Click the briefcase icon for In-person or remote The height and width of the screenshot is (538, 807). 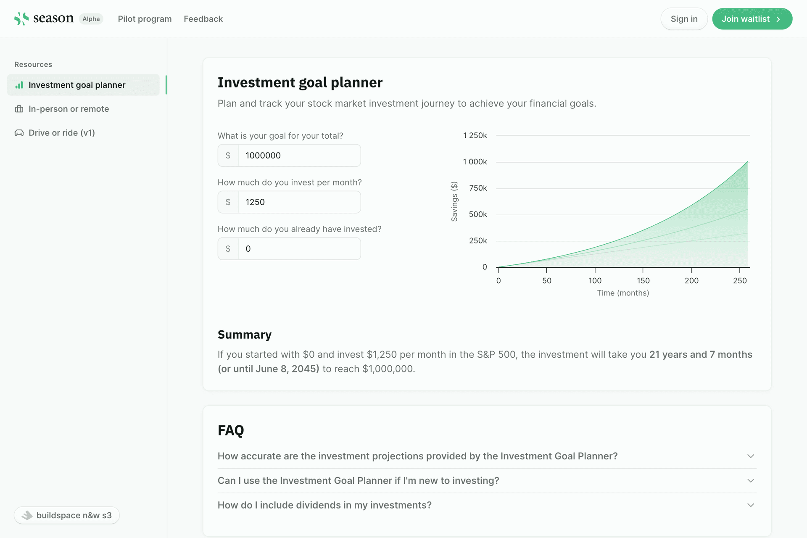point(19,109)
